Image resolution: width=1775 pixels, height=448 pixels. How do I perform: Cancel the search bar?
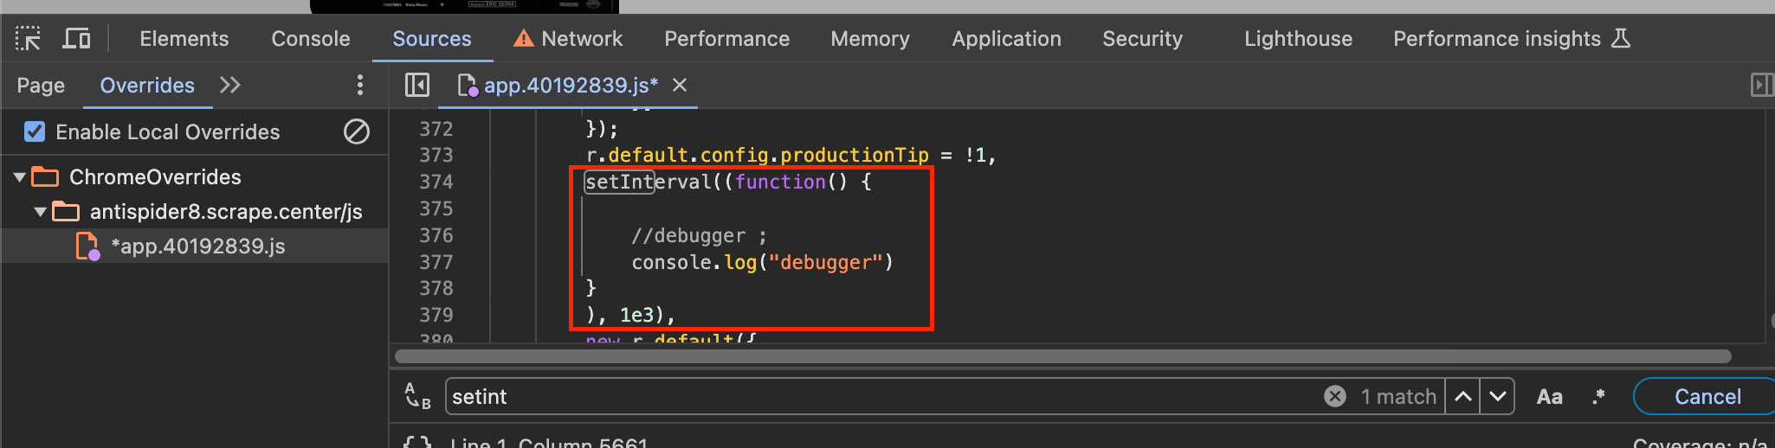point(1707,396)
